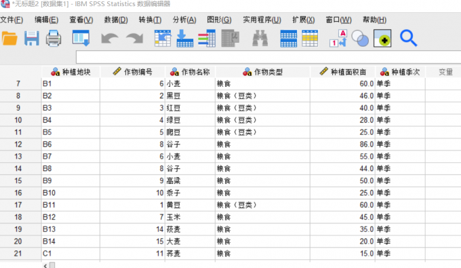Click the Go to case icon
This screenshot has width=461, height=268.
[x=163, y=38]
